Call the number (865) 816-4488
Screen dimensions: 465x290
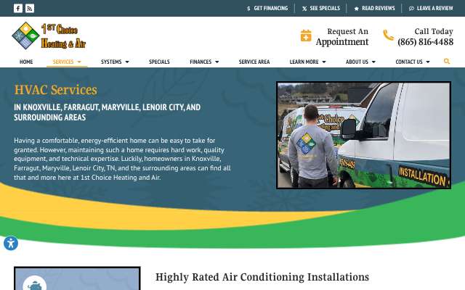point(425,42)
